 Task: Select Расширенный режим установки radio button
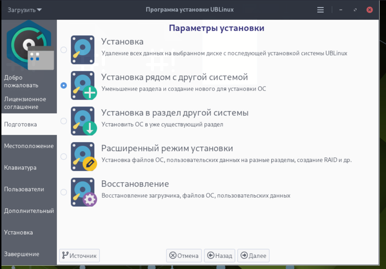pos(64,157)
